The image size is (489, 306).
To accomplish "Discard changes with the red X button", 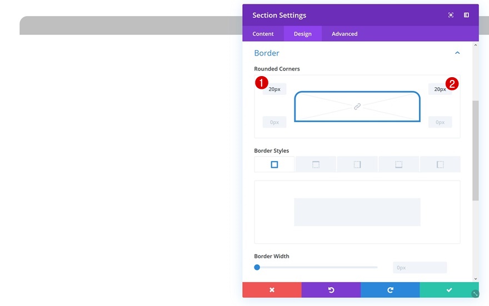I will 272,290.
